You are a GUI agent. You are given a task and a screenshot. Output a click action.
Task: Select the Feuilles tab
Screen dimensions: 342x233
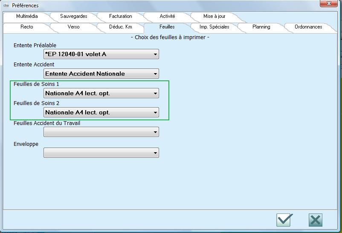coord(167,27)
